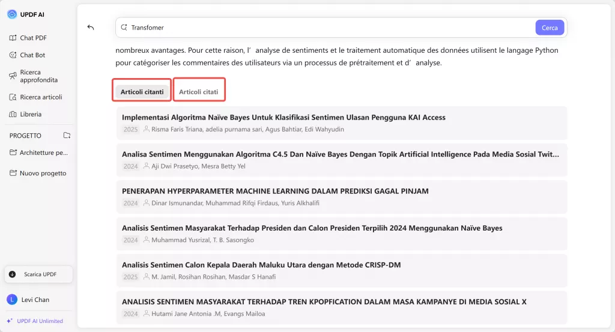Screen dimensions: 615x332
Task: Click the new project folder icon beside PROGETTO
Action: (x=67, y=135)
